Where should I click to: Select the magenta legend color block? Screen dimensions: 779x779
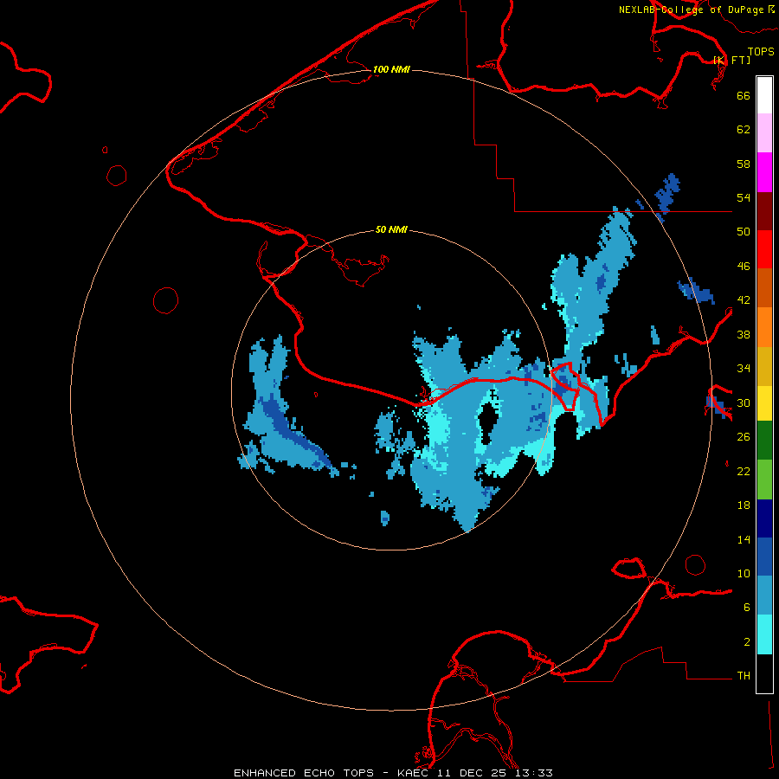tap(764, 172)
